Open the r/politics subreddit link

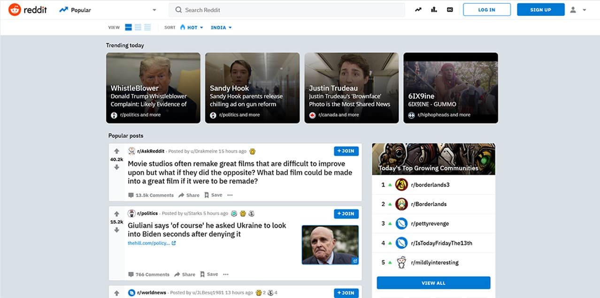tap(147, 214)
